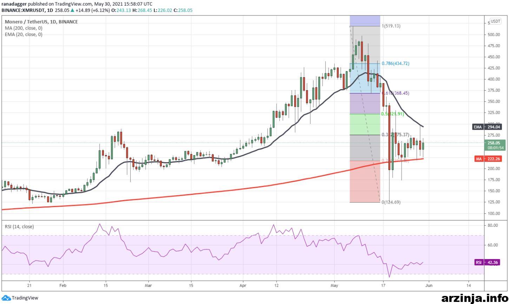
Task: Click the USDT currency badge on price axis
Action: 496,21
